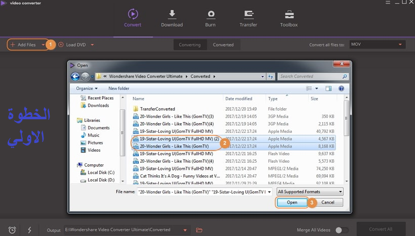
Task: Open the hamburger menu in the title bar
Action: [388, 3]
